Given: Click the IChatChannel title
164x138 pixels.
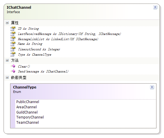Looking at the screenshot, I should point(19,7).
